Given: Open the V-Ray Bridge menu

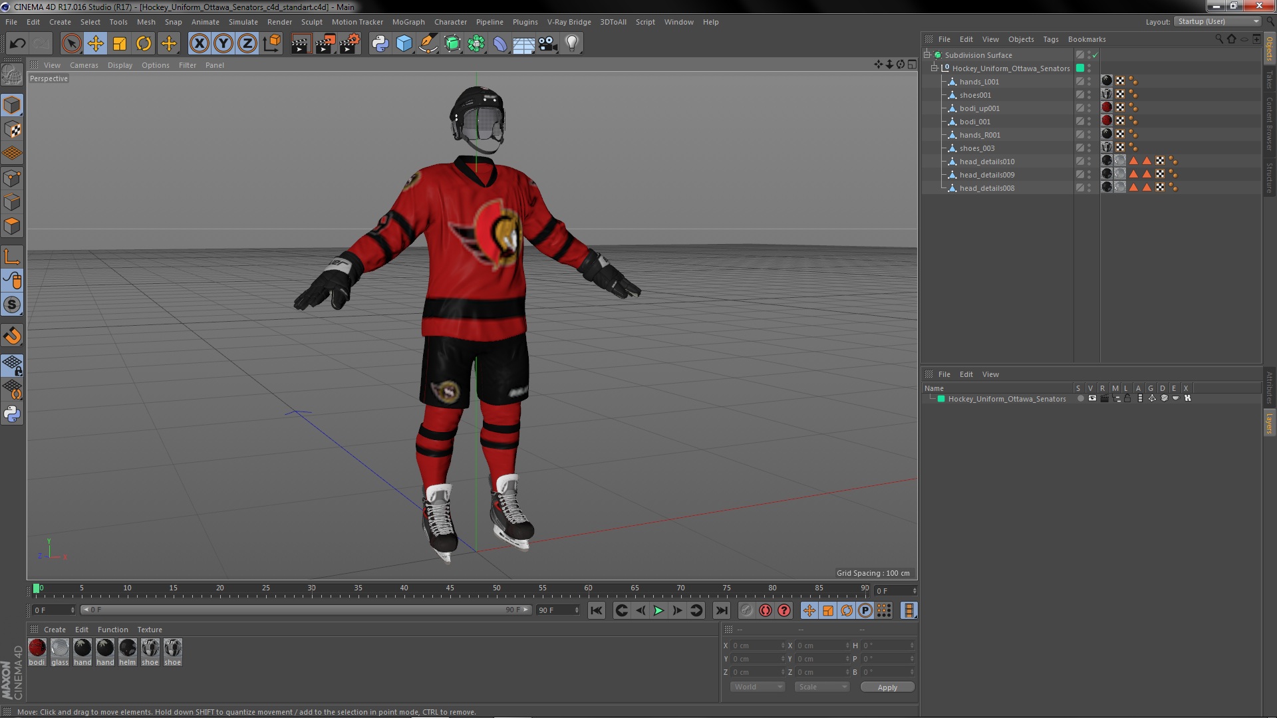Looking at the screenshot, I should 569,22.
